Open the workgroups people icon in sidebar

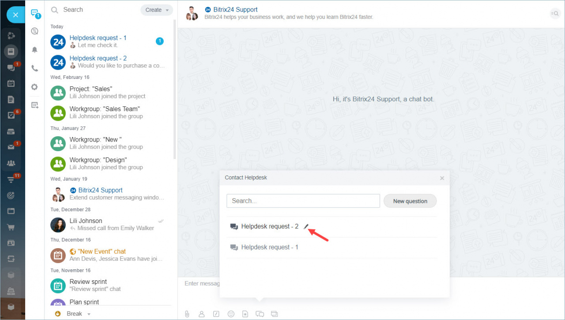(x=11, y=163)
